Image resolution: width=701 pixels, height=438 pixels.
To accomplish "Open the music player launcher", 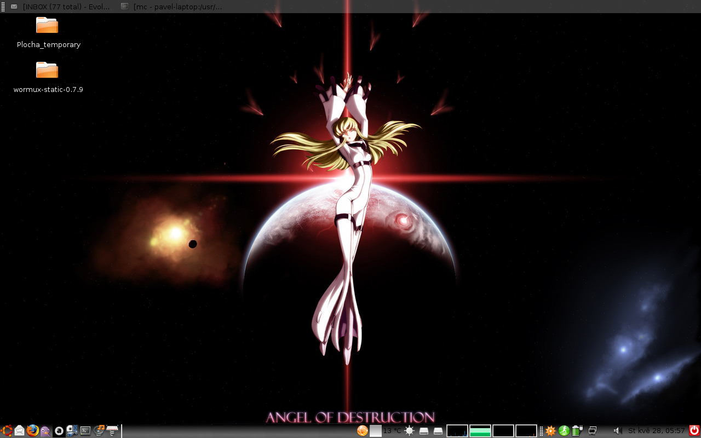I will pyautogui.click(x=99, y=431).
